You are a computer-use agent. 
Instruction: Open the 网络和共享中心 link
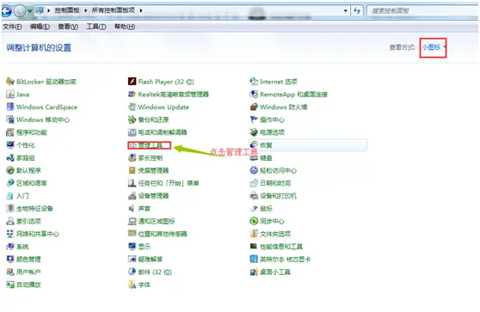pyautogui.click(x=37, y=234)
